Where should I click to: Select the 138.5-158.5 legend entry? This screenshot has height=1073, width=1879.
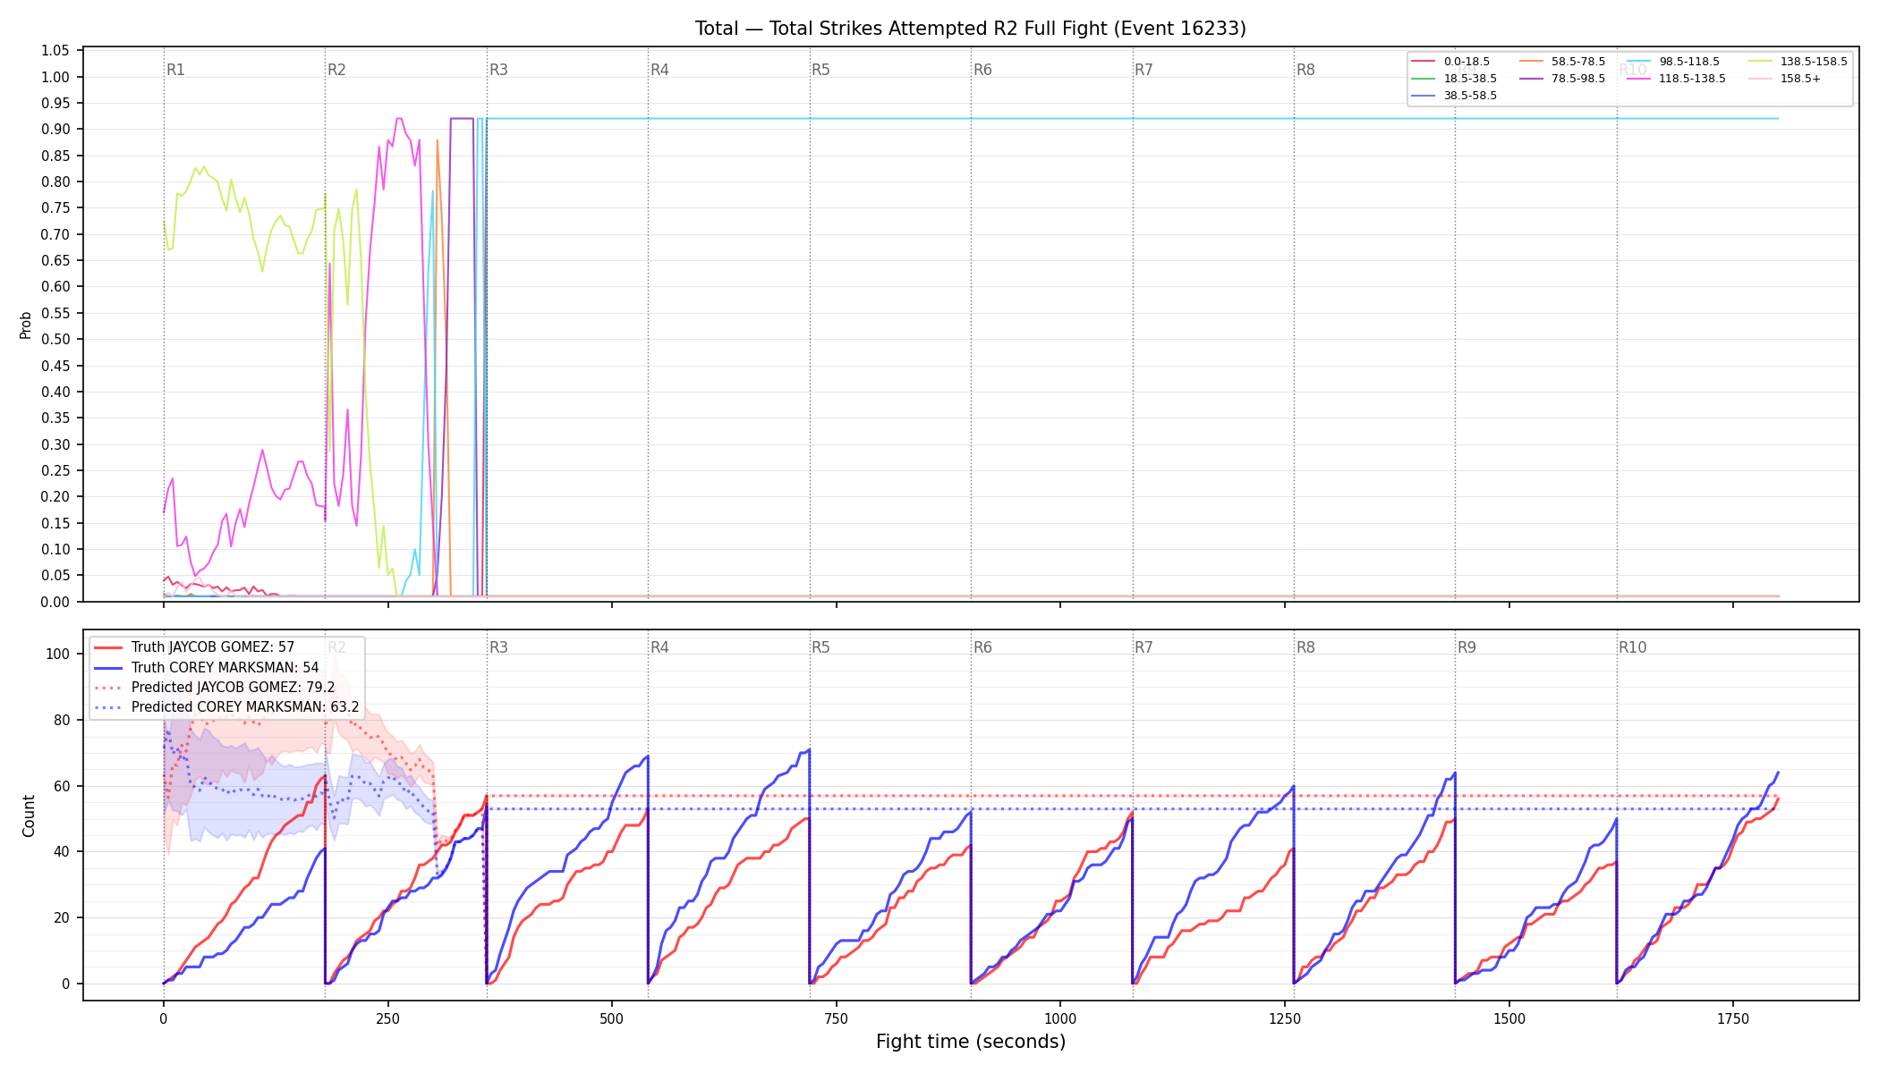tap(1798, 62)
